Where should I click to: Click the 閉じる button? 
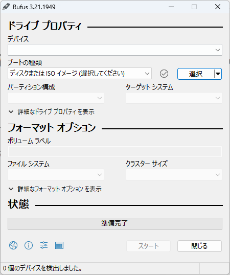[x=199, y=246]
